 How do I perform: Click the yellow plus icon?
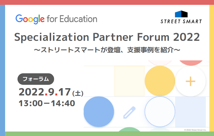tap(190, 81)
